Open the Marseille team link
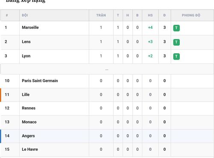 pyautogui.click(x=30, y=27)
